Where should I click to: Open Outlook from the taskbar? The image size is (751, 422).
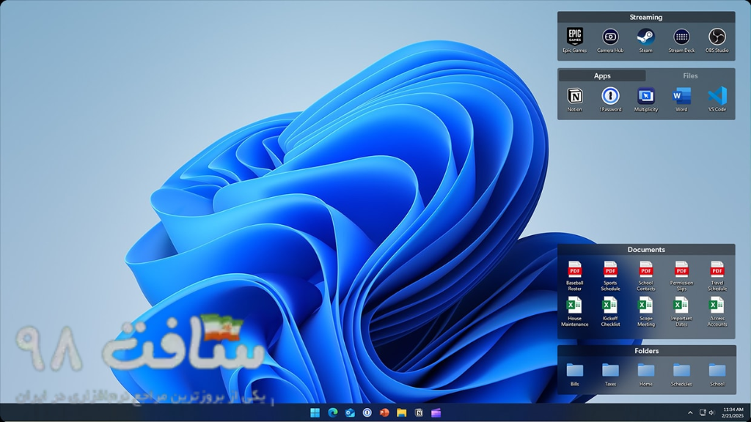pyautogui.click(x=350, y=412)
